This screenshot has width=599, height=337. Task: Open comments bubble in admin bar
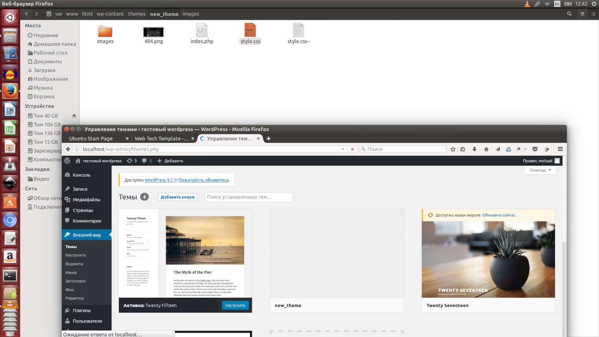click(147, 161)
